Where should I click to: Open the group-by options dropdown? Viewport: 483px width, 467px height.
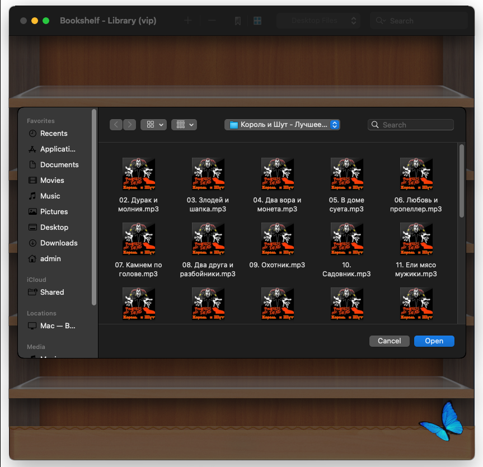click(x=184, y=125)
